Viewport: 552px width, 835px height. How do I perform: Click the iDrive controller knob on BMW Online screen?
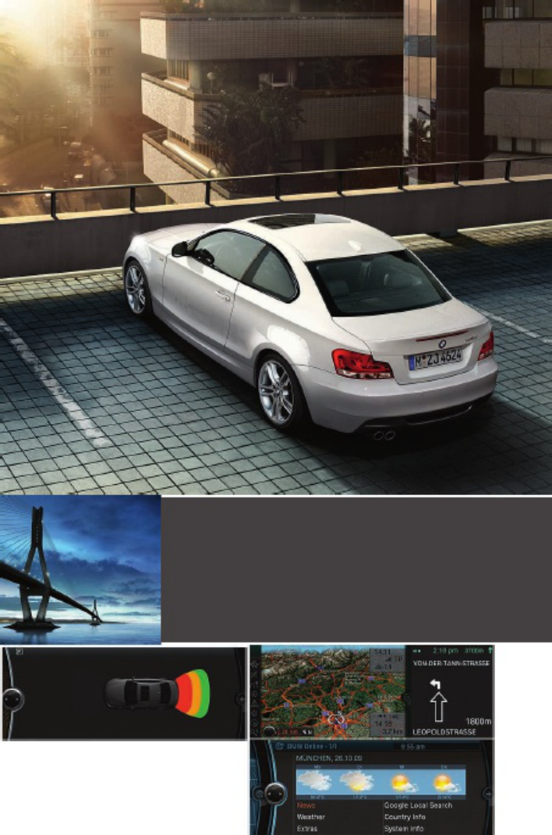coord(276,794)
